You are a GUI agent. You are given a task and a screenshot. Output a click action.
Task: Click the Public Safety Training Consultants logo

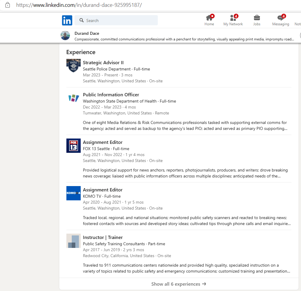coord(73,241)
